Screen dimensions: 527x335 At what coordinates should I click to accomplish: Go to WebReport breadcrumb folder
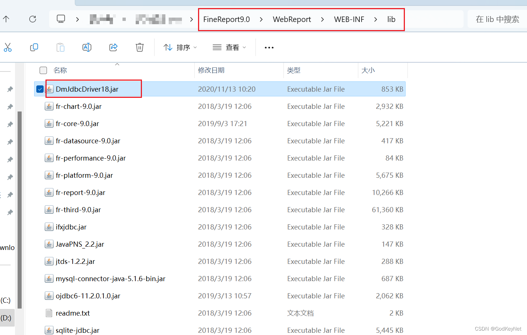(292, 19)
